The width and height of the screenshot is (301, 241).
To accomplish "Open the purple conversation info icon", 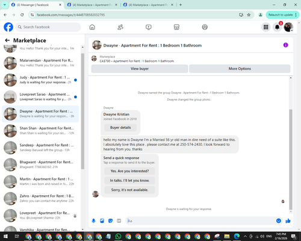I will pos(285,45).
